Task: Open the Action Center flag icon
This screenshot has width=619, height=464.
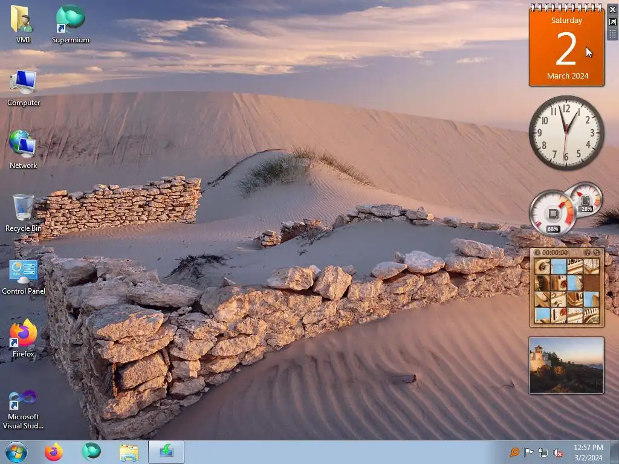Action: tap(528, 452)
